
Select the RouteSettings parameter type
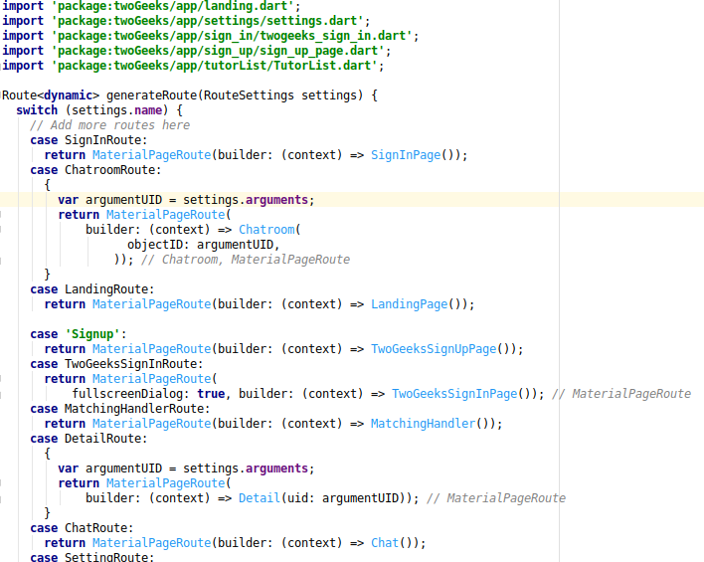[x=249, y=95]
